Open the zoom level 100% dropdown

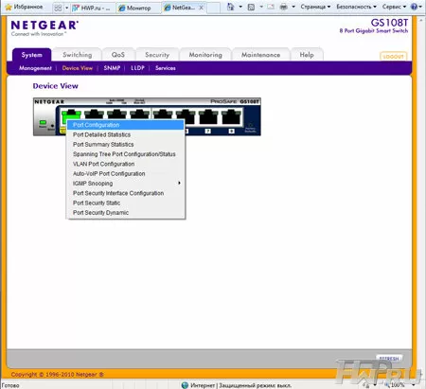(413, 385)
